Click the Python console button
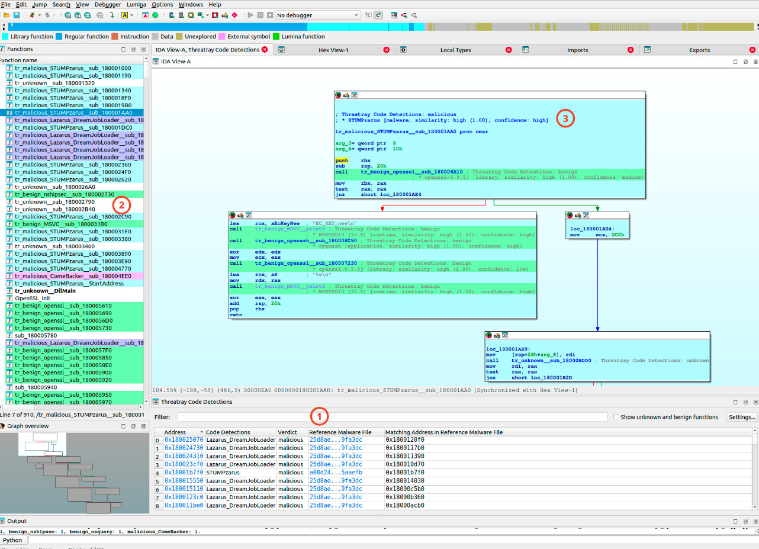Viewport: 759px width, 549px height. point(12,540)
